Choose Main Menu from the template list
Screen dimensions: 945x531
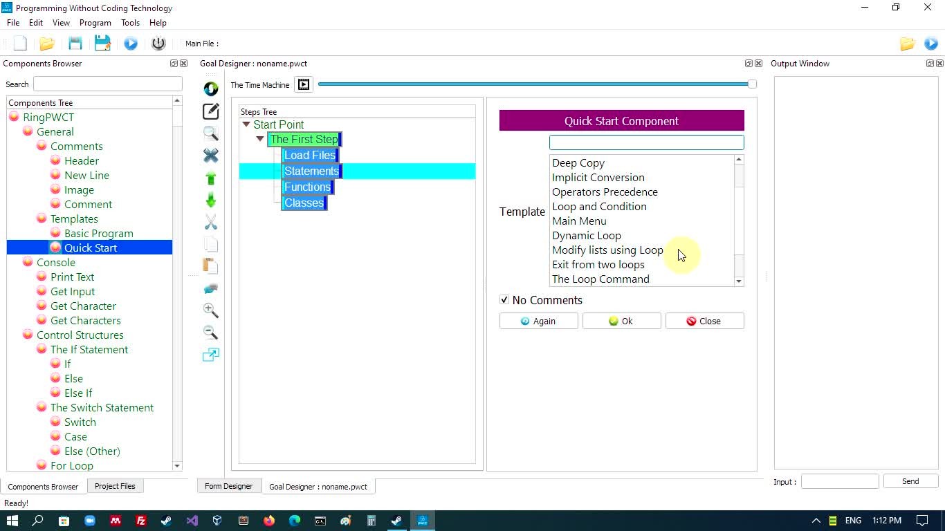pyautogui.click(x=579, y=221)
